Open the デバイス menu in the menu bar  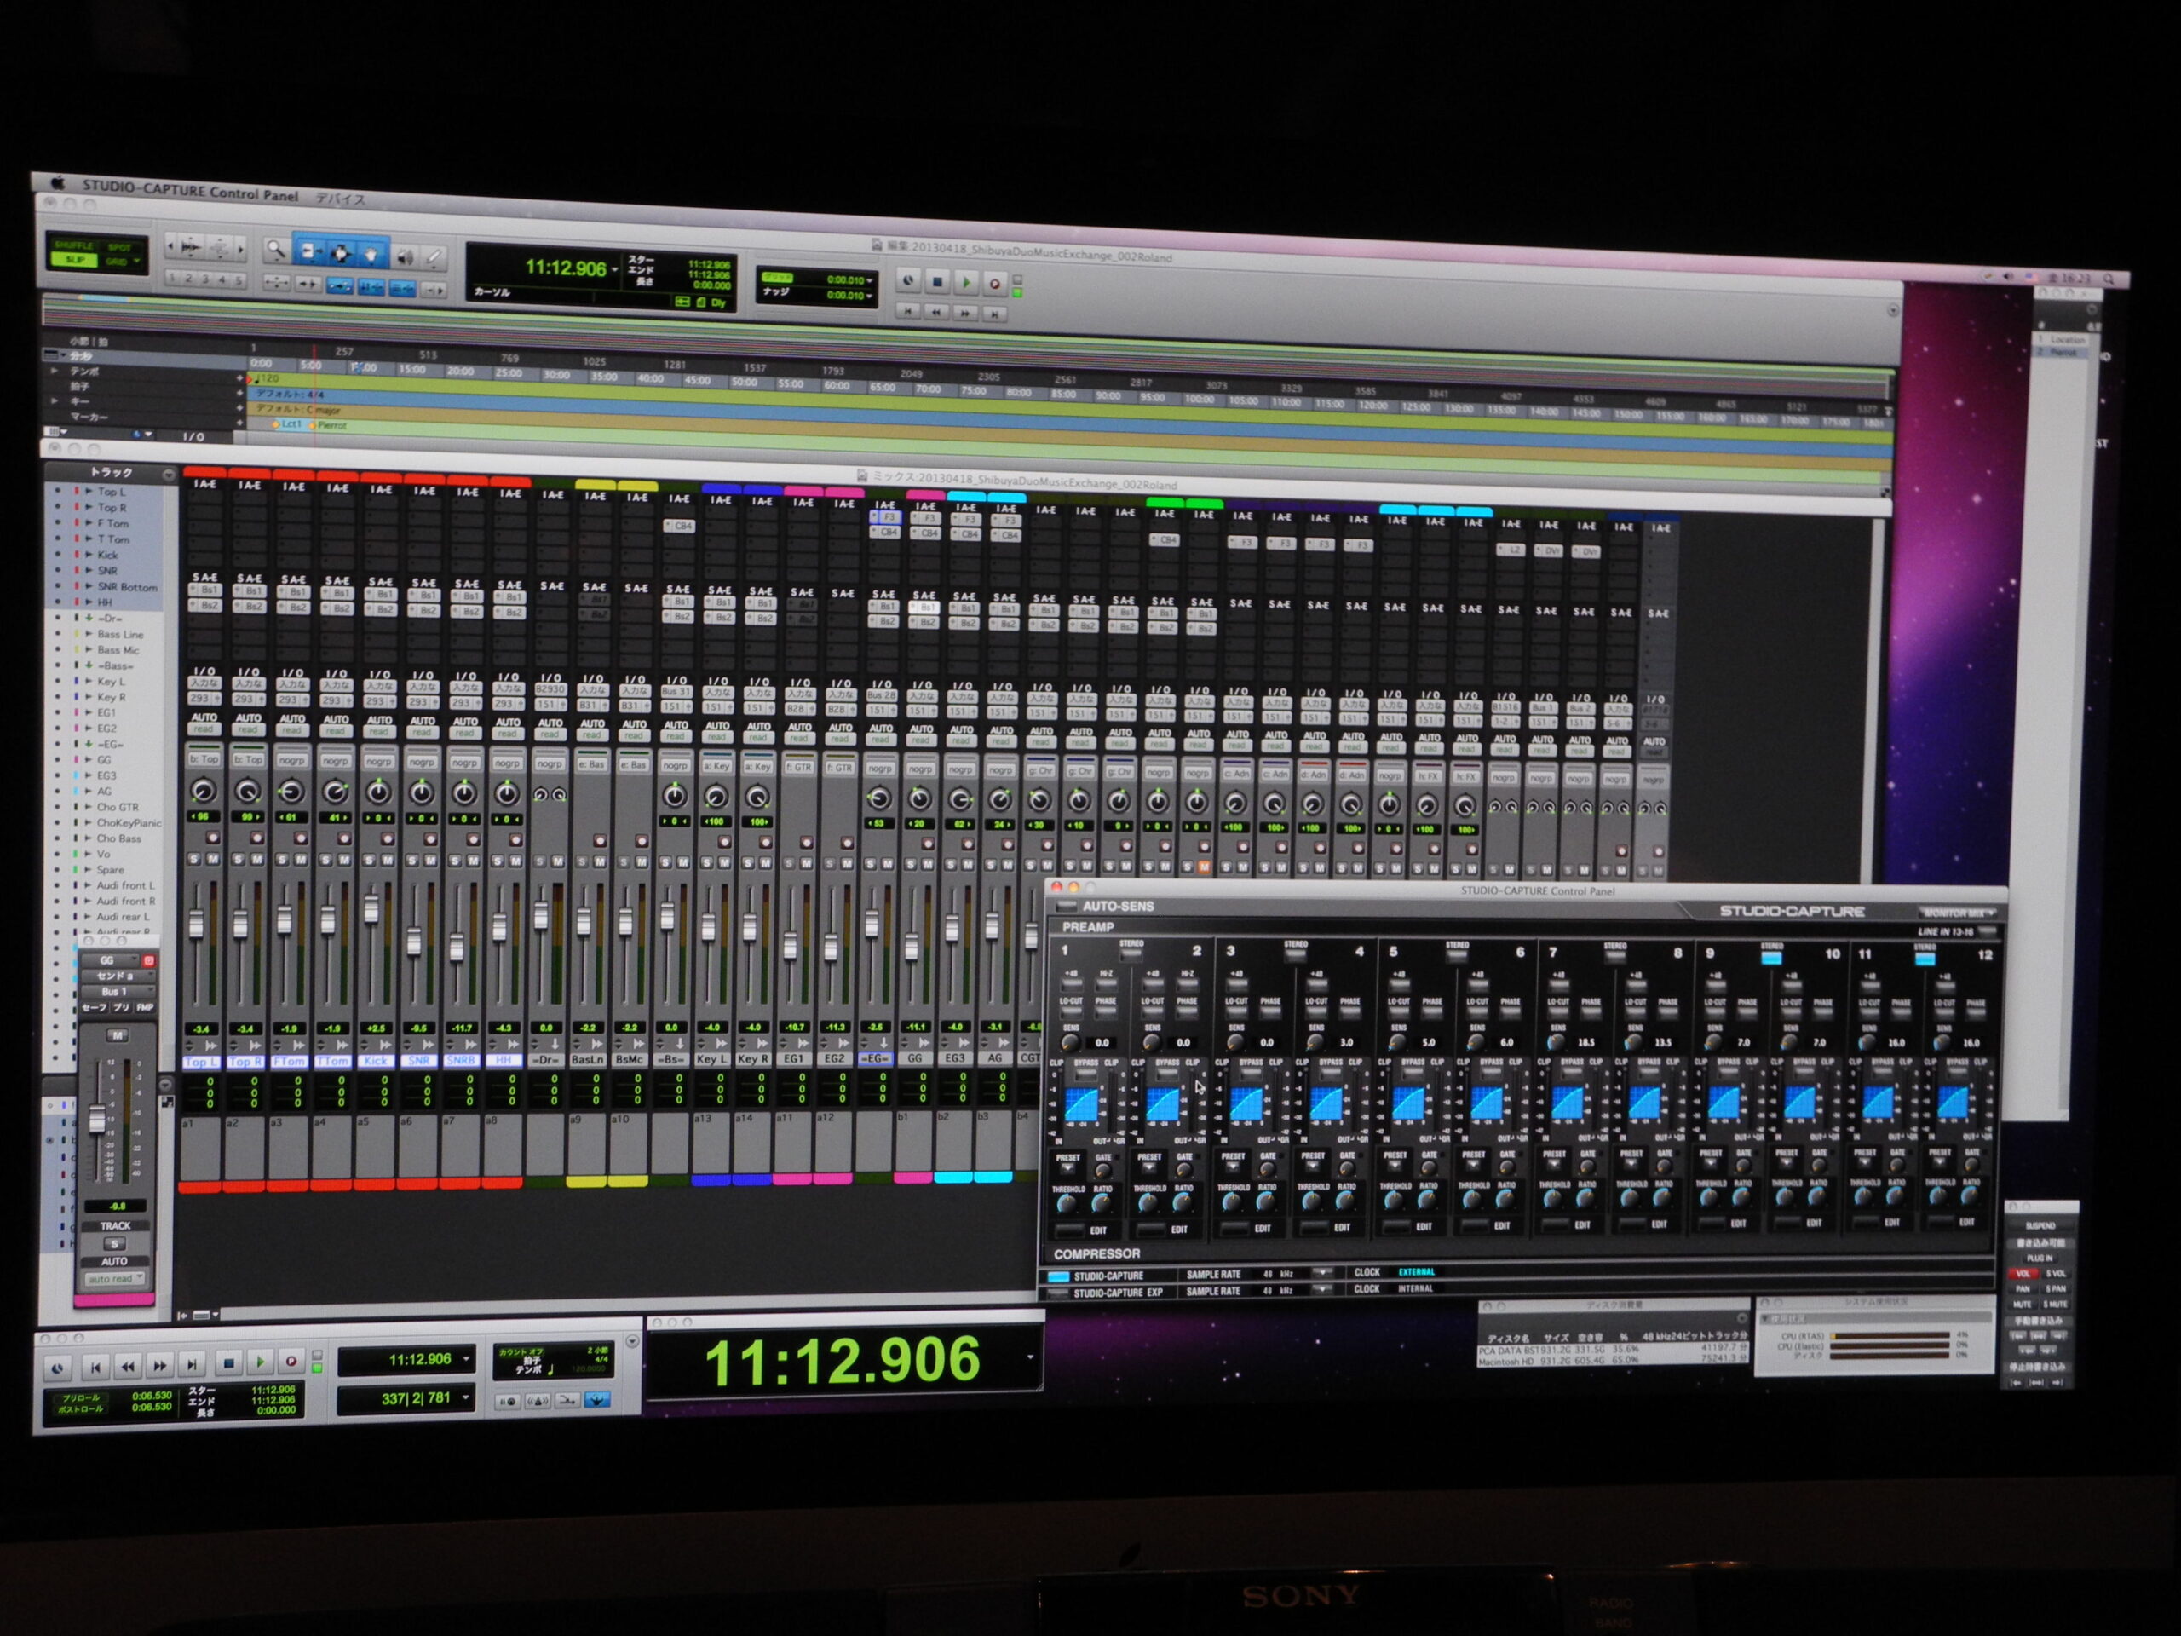[x=340, y=199]
